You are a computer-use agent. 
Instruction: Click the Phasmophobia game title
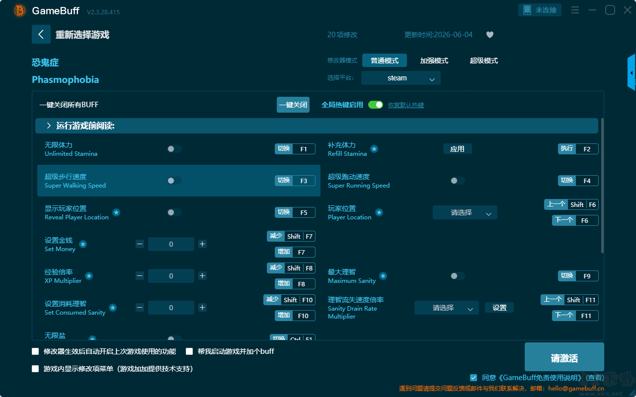coord(65,79)
